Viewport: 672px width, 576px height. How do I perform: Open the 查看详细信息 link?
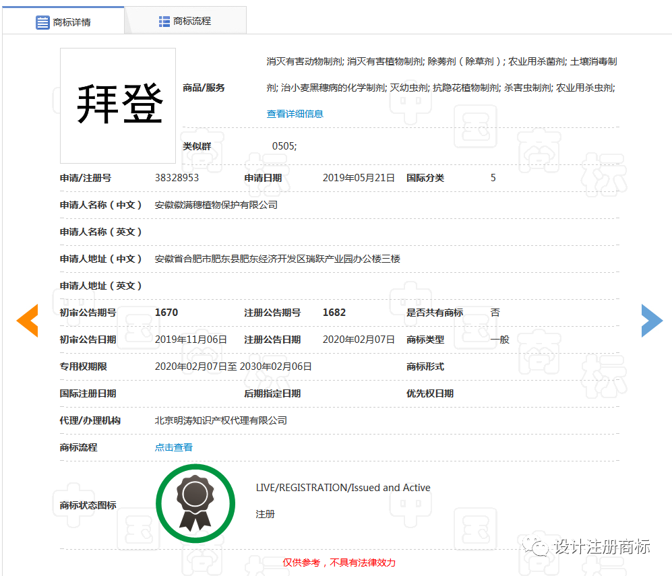click(x=295, y=113)
